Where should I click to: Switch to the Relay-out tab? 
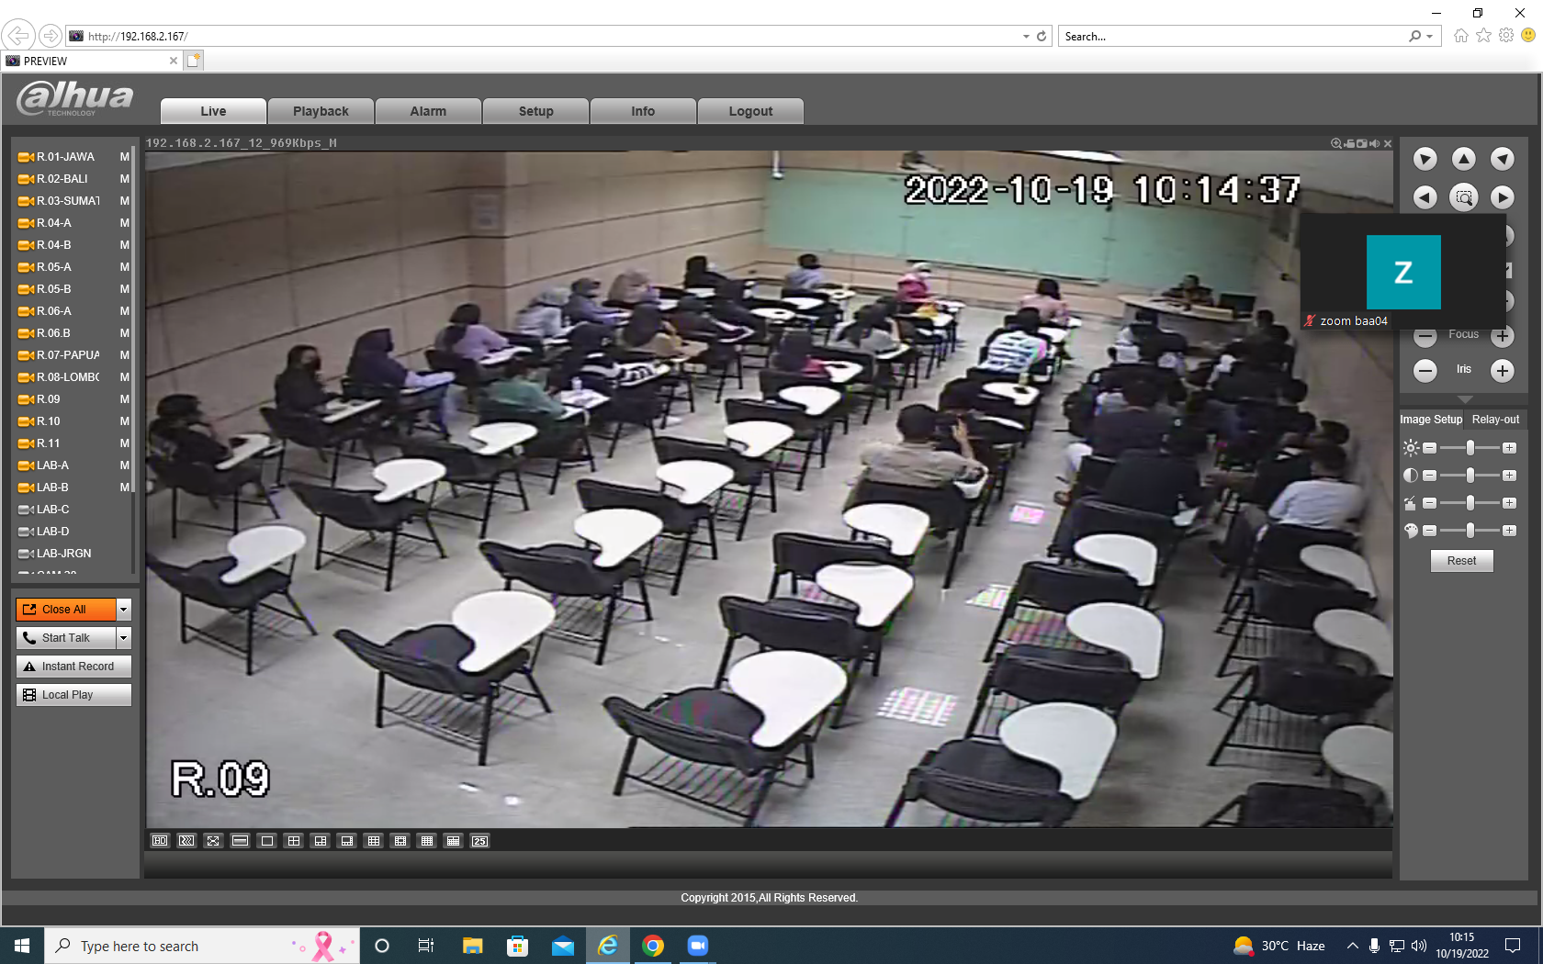coord(1495,420)
